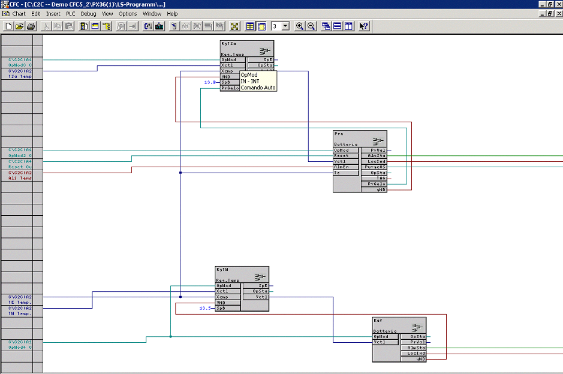This screenshot has height=374, width=563.
Task: Open the Options menu
Action: (128, 14)
